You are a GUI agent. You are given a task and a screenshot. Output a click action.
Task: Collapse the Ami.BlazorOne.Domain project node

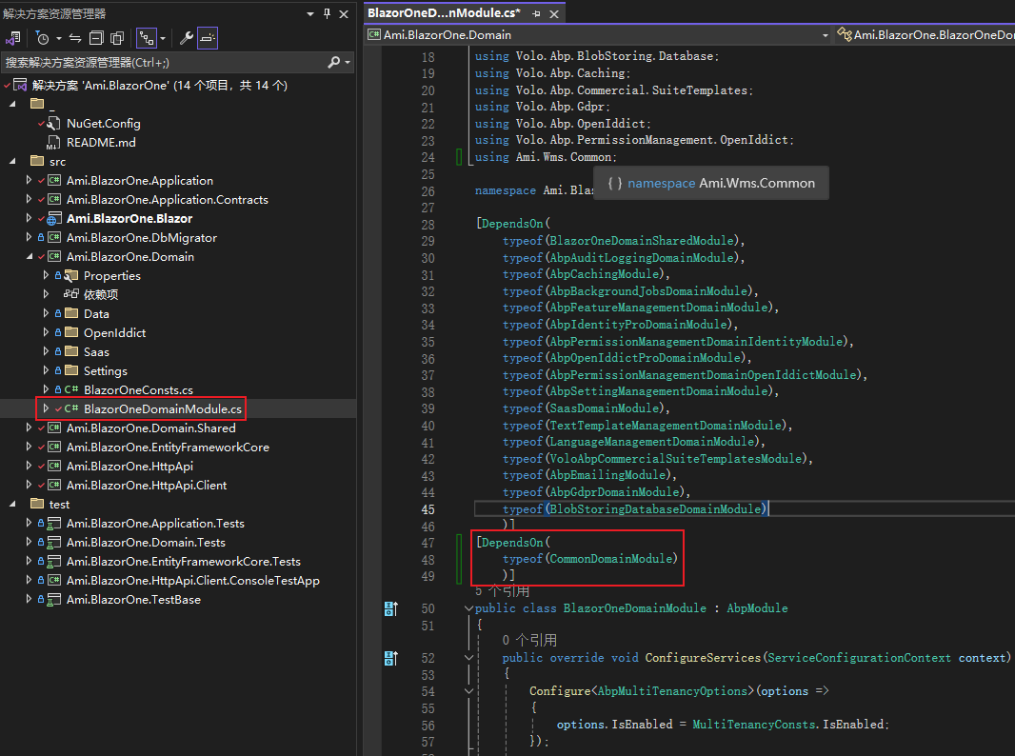[29, 257]
